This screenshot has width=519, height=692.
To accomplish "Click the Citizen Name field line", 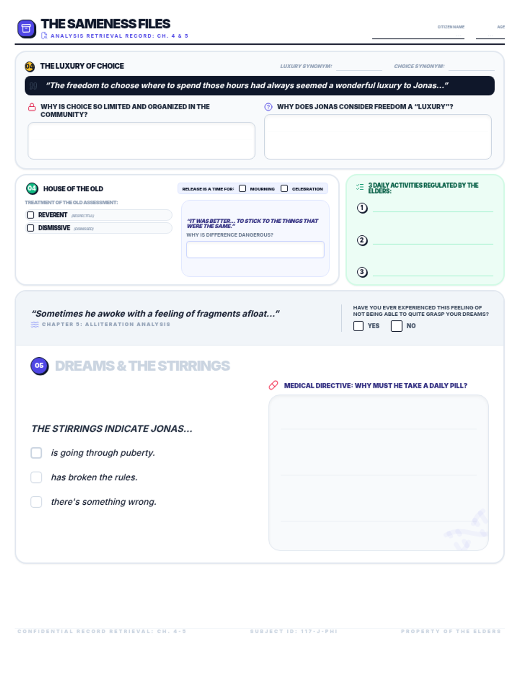I will [x=418, y=35].
